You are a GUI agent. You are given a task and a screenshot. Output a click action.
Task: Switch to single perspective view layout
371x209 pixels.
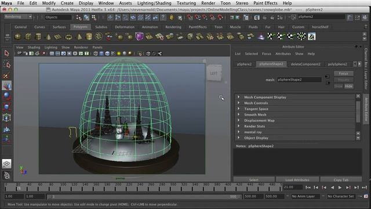tap(6, 164)
